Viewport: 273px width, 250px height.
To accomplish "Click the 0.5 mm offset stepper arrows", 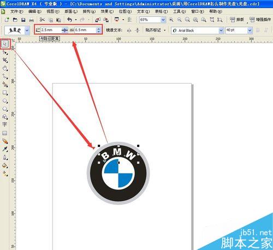I will point(98,30).
